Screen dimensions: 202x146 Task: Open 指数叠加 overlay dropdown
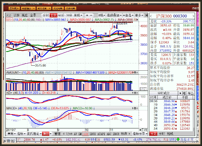pos(114,15)
